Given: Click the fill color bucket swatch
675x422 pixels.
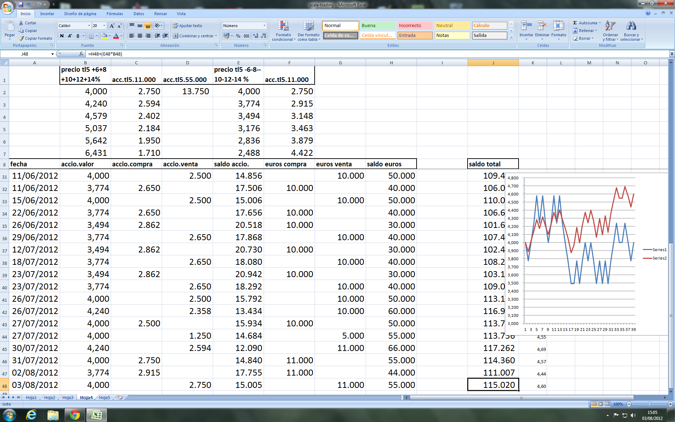Looking at the screenshot, I should pyautogui.click(x=104, y=36).
